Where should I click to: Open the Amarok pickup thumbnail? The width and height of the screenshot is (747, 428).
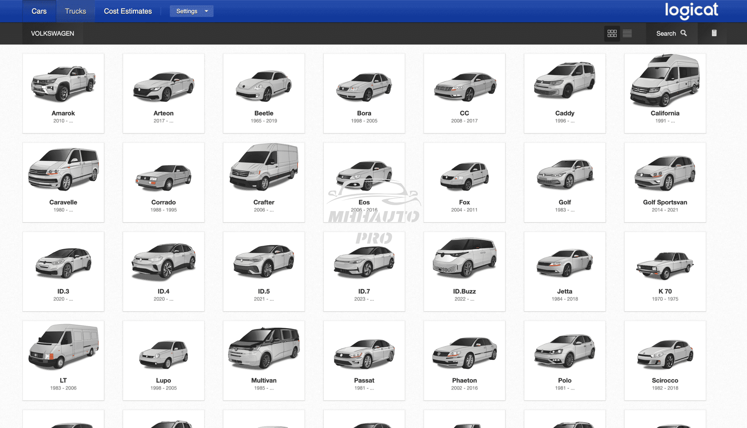click(x=63, y=83)
